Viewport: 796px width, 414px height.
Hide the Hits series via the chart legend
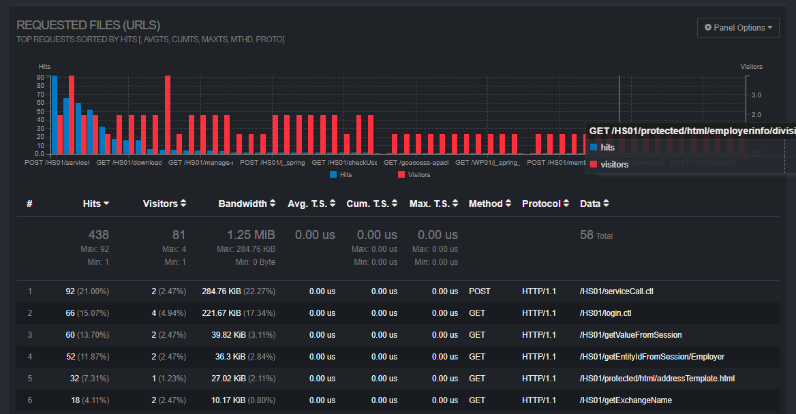(x=341, y=174)
